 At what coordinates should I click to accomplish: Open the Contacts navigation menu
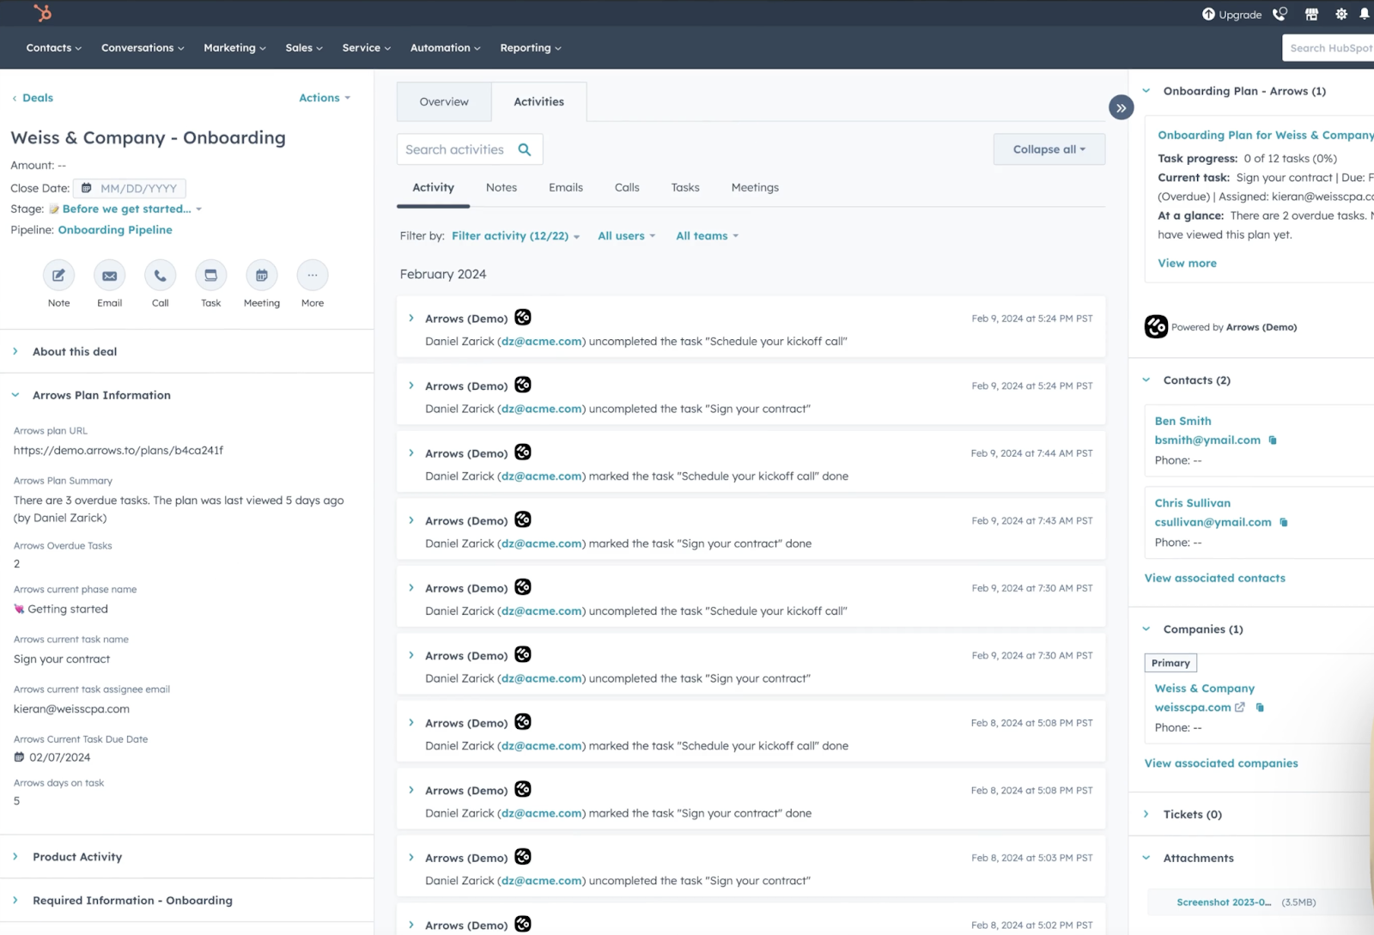54,48
